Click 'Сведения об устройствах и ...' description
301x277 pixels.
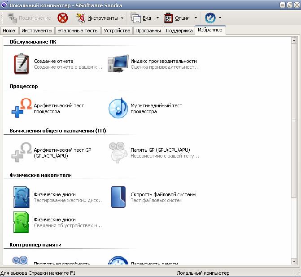(x=69, y=225)
